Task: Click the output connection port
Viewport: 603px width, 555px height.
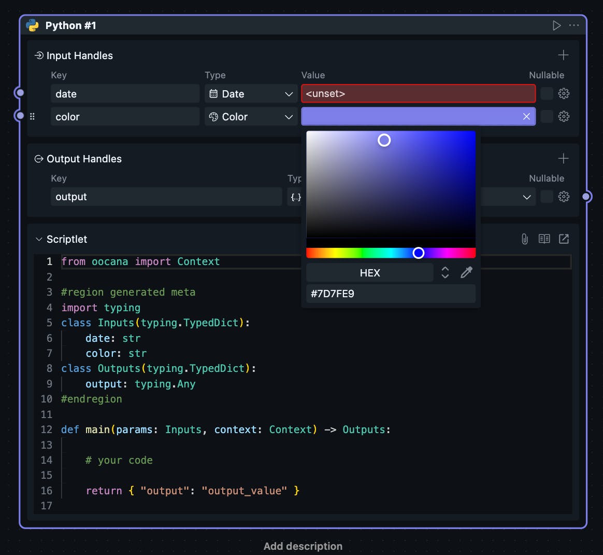Action: [586, 197]
